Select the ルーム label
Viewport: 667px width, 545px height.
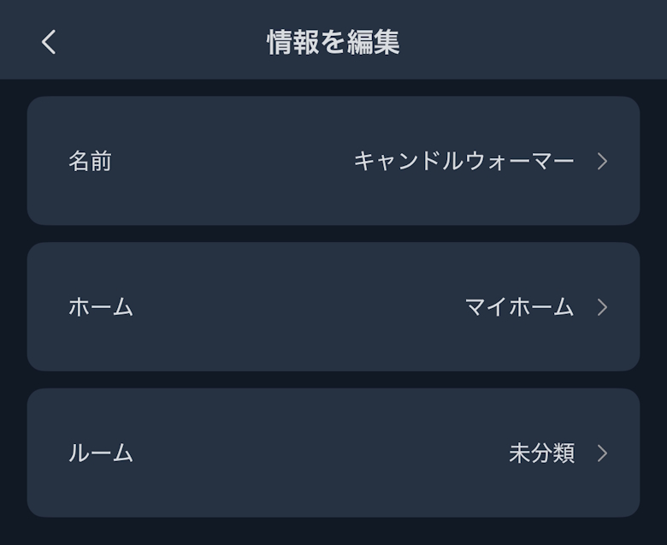tap(101, 453)
